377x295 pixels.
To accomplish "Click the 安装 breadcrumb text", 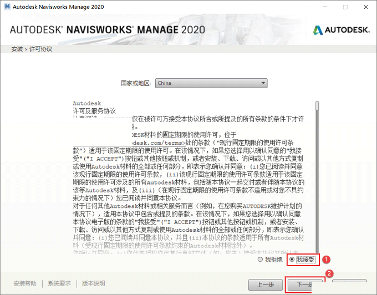I will [x=17, y=49].
